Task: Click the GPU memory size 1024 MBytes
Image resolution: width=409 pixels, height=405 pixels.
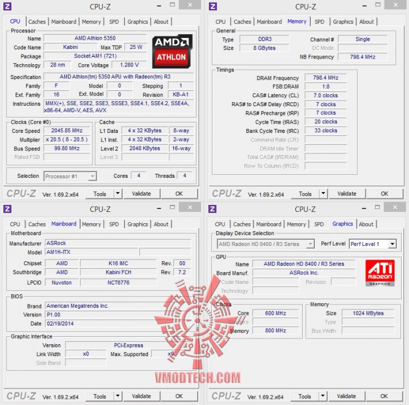Action: tap(368, 313)
